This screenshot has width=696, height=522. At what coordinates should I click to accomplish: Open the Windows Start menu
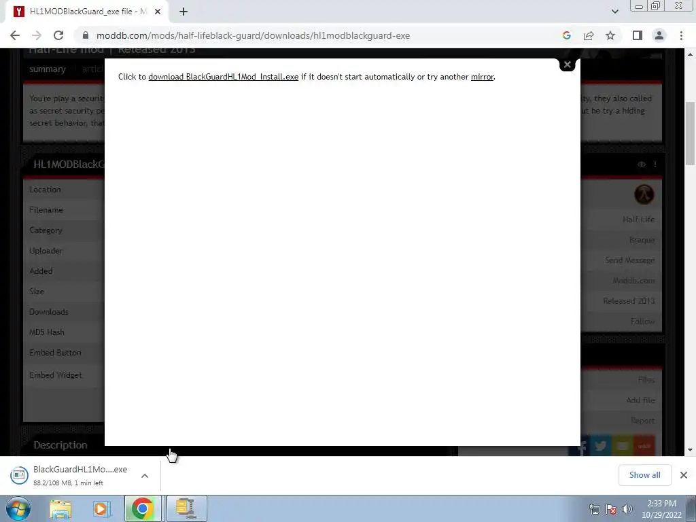coord(18,508)
